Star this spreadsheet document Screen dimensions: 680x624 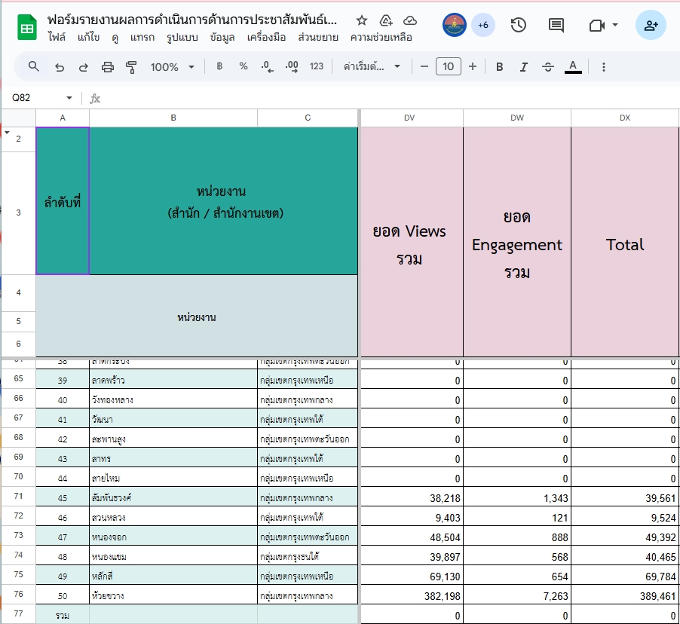362,20
